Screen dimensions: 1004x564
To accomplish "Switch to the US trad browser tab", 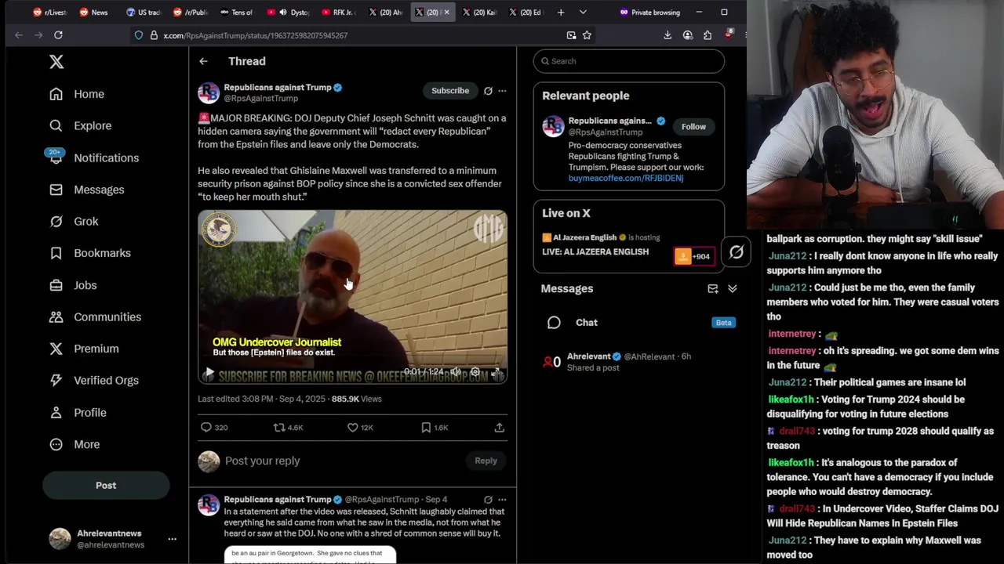I will 143,13.
